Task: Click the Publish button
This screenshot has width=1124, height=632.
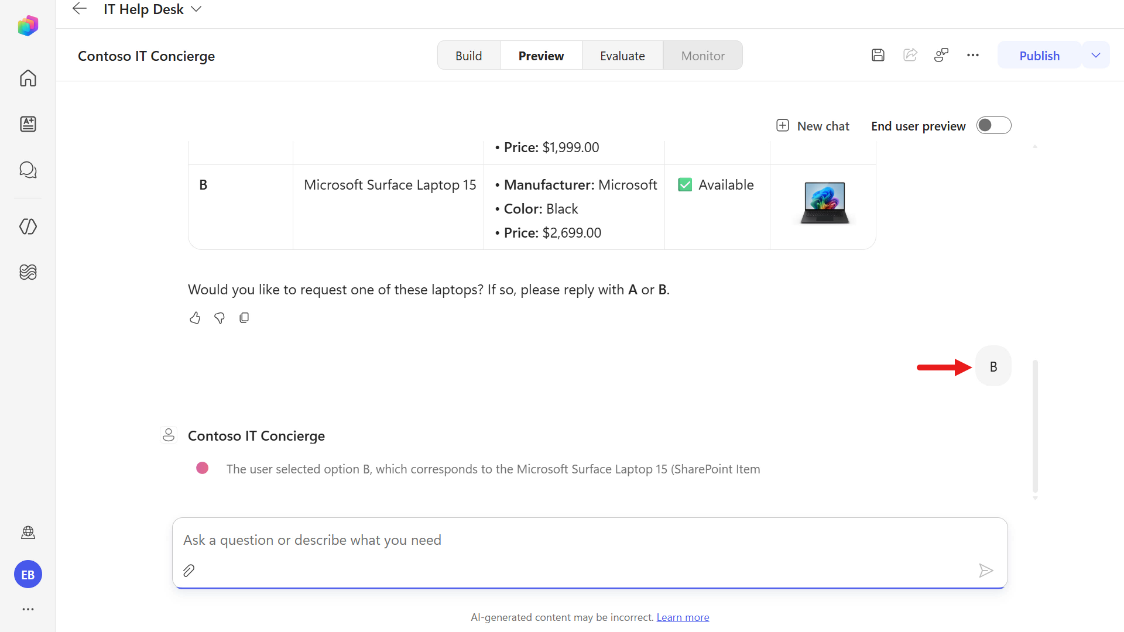Action: (1039, 56)
